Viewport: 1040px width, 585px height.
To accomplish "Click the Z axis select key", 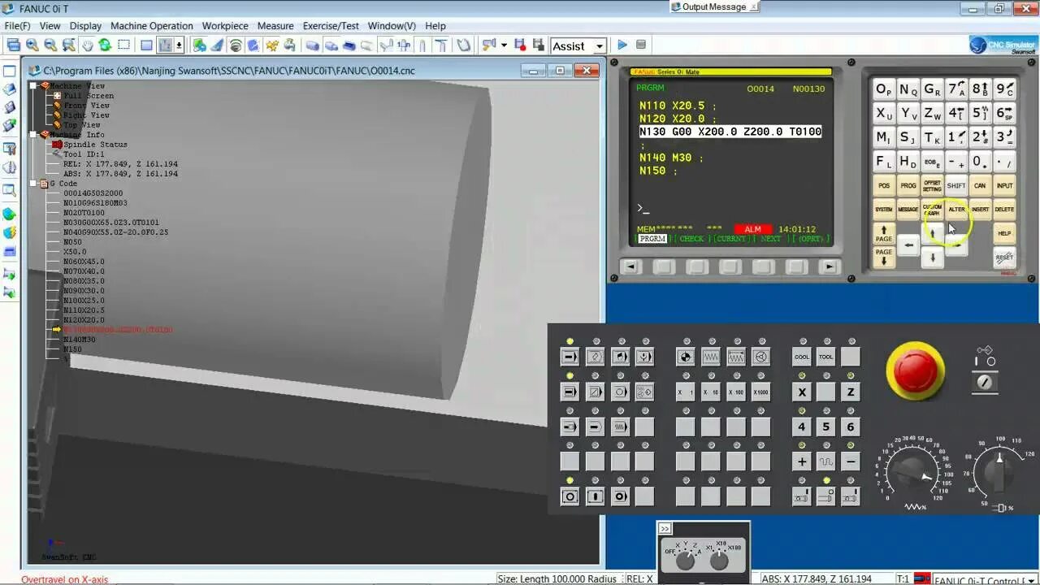I will (x=851, y=392).
